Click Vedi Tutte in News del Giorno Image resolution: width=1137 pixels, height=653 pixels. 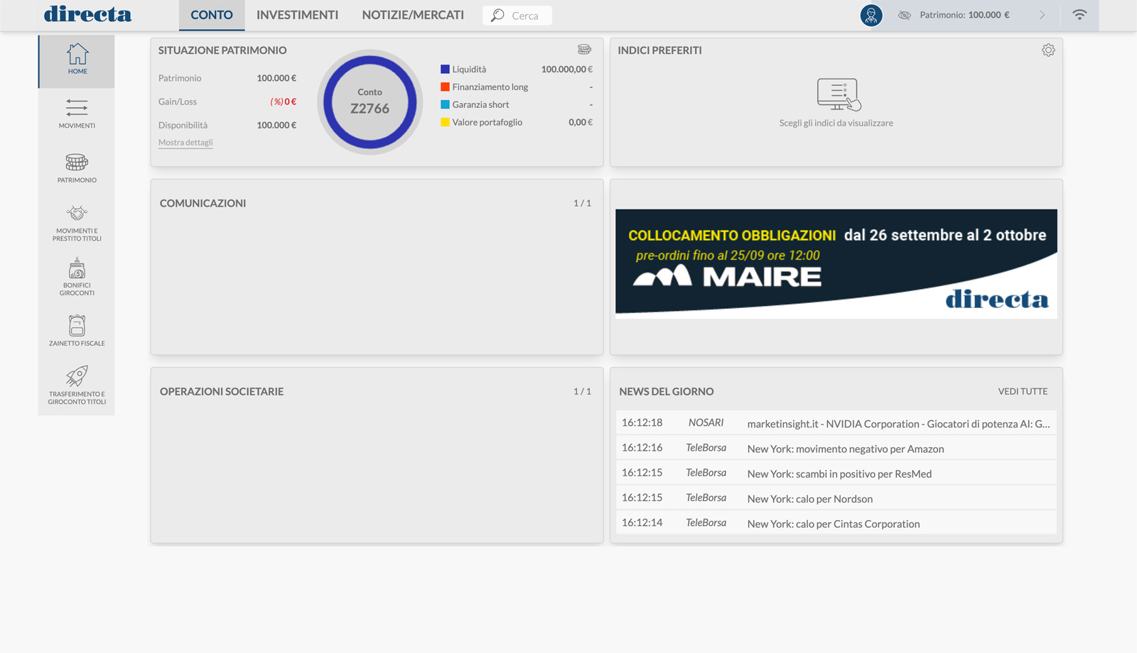(1022, 391)
